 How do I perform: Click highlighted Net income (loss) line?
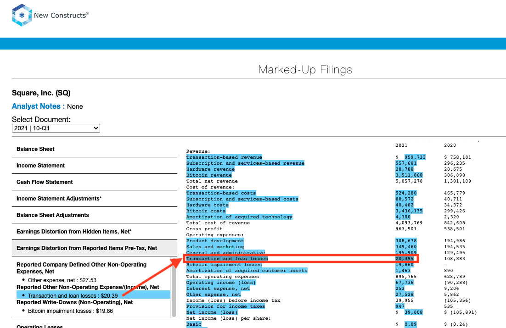pyautogui.click(x=212, y=312)
